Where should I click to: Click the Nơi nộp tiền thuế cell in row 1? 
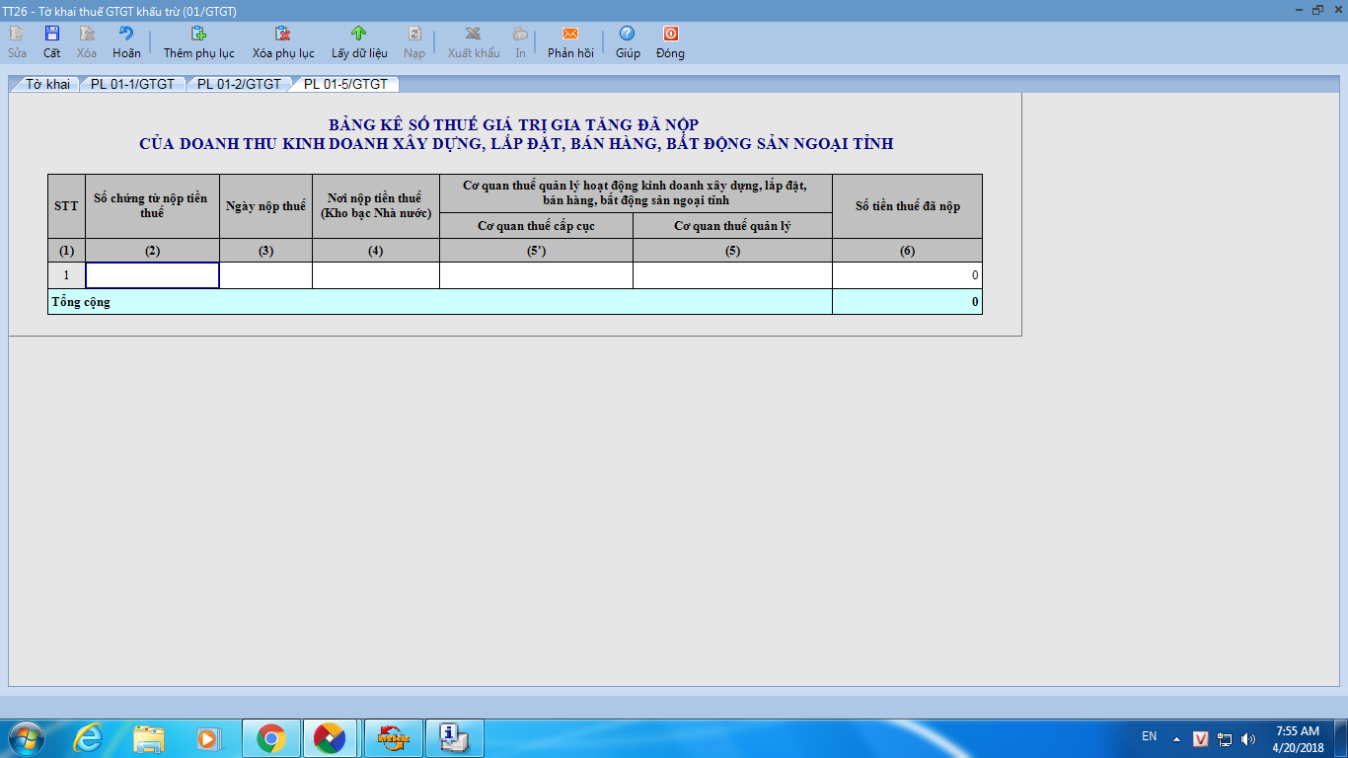point(376,275)
